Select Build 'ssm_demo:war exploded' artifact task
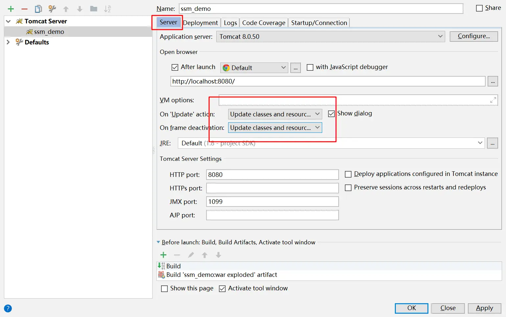506x317 pixels. [x=329, y=275]
